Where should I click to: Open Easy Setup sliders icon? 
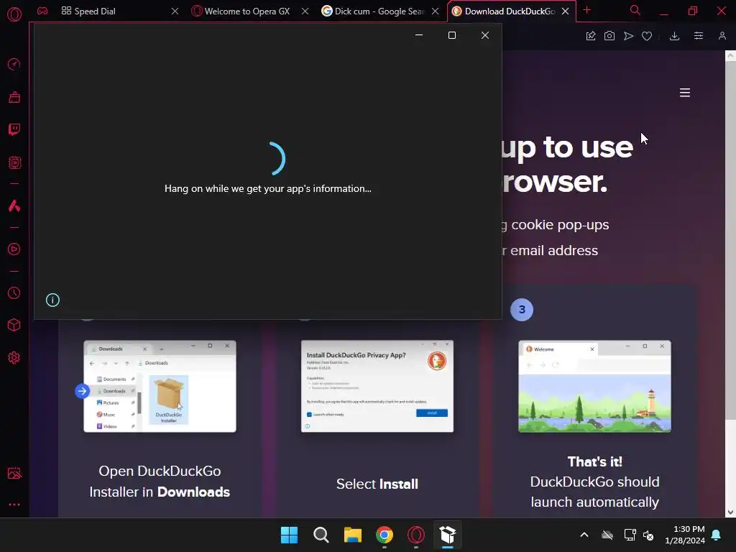click(x=699, y=36)
